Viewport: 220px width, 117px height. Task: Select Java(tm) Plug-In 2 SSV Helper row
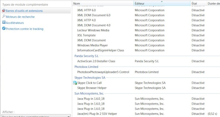pyautogui.click(x=146, y=114)
